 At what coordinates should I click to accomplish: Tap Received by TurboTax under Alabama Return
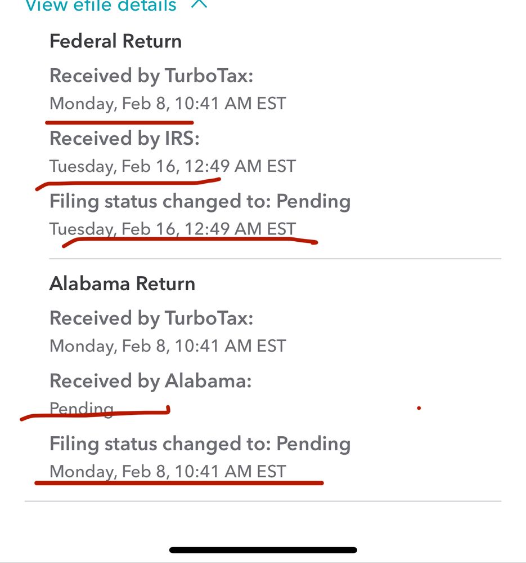(x=151, y=318)
